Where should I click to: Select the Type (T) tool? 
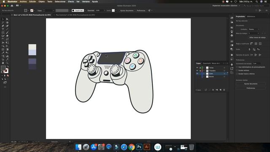tap(3, 29)
